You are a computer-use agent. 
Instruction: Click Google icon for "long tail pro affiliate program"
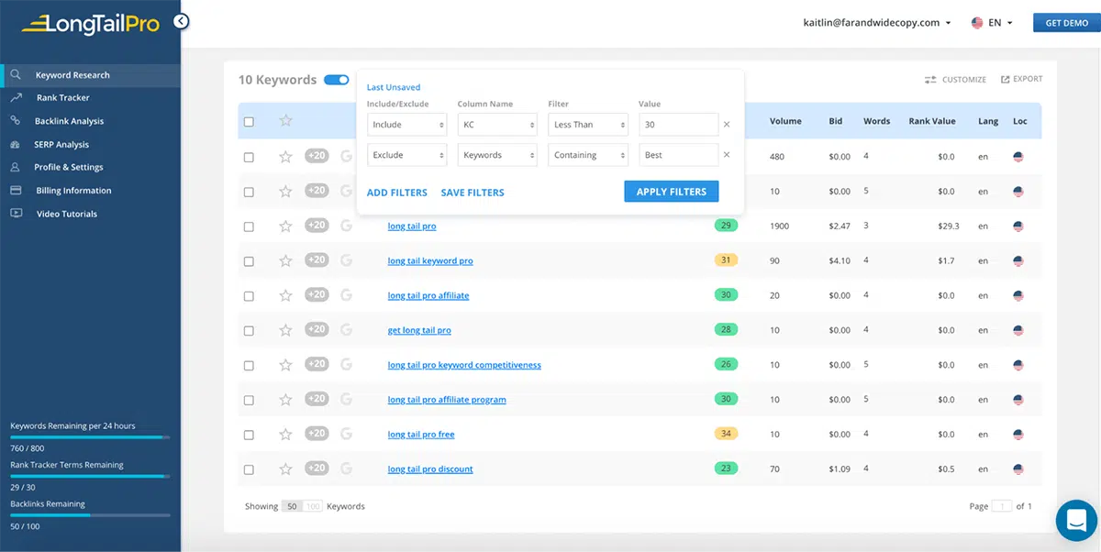click(346, 400)
